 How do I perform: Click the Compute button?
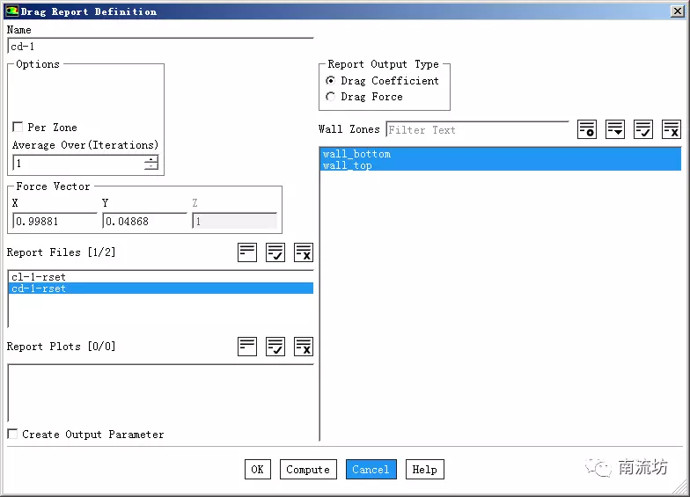[x=308, y=470]
